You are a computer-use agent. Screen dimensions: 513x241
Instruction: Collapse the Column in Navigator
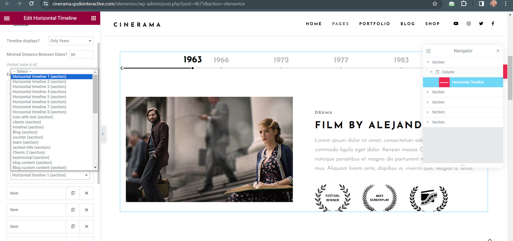(432, 72)
